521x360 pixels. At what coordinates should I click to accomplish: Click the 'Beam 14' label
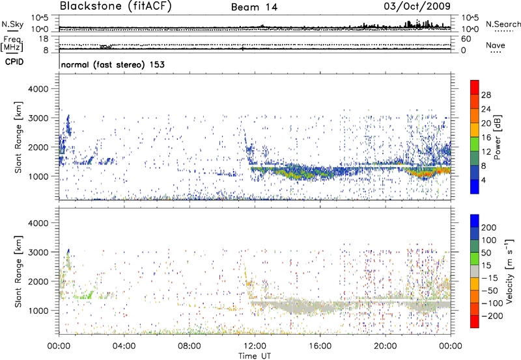click(254, 7)
